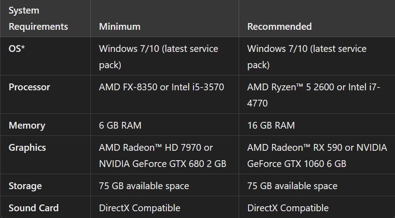This screenshot has width=395, height=218.
Task: Click the "Processor" row label
Action: tap(29, 87)
